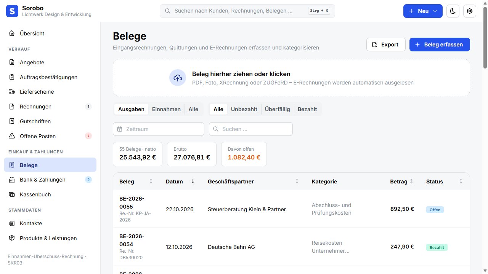Click the Suchen filter field
488x274 pixels.
tap(251, 129)
